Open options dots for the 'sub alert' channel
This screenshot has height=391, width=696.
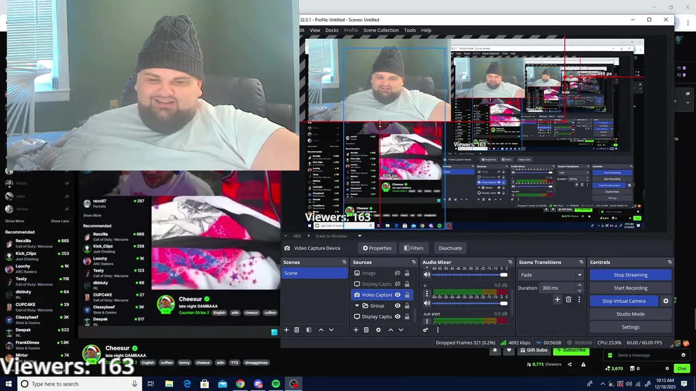[x=427, y=321]
